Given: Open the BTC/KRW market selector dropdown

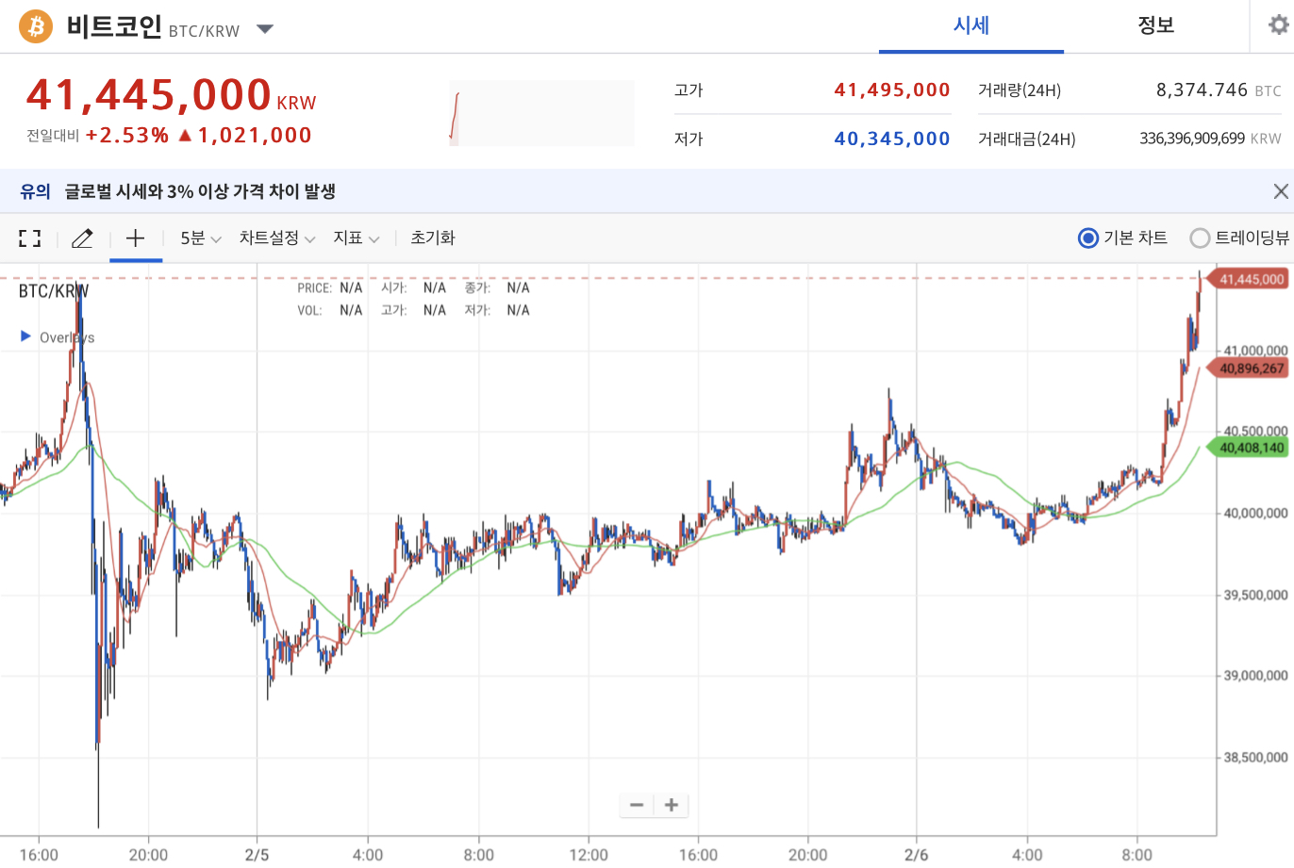Looking at the screenshot, I should (265, 29).
